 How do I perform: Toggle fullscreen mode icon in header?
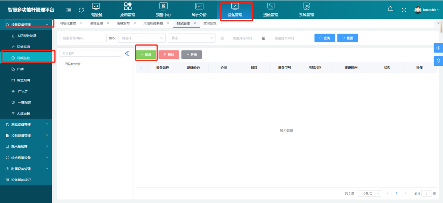(403, 9)
